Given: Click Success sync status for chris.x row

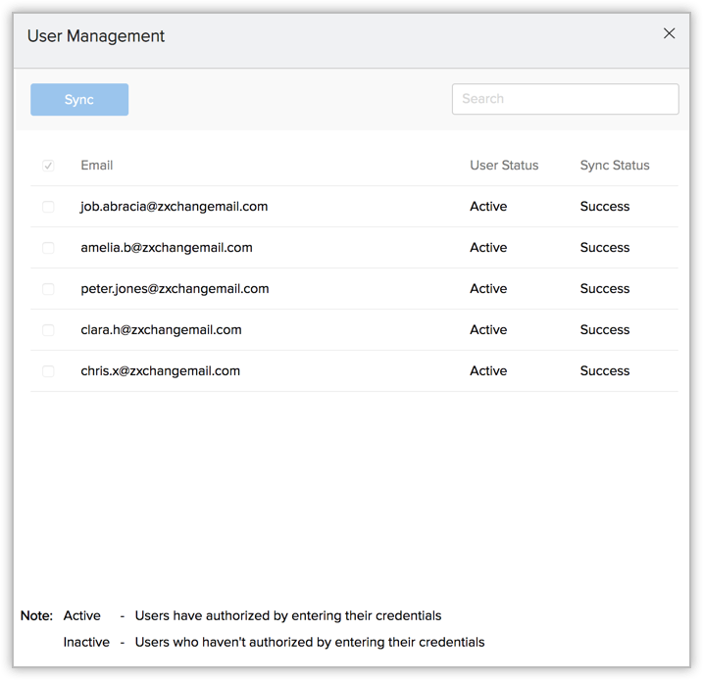Looking at the screenshot, I should pyautogui.click(x=605, y=371).
